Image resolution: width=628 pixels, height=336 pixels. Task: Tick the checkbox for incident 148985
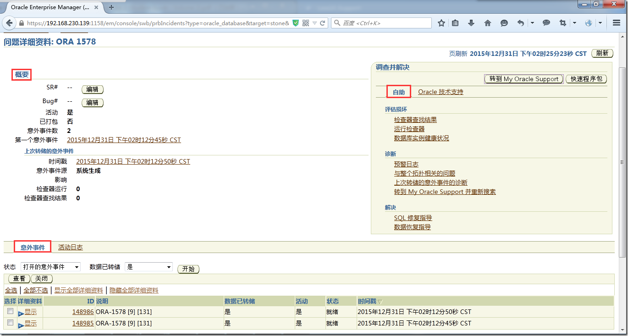tap(10, 322)
